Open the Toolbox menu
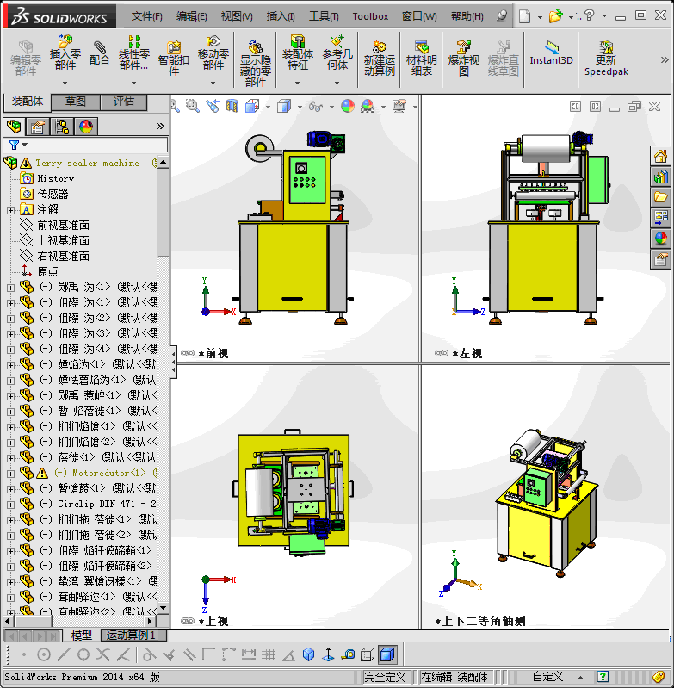The height and width of the screenshot is (688, 674). click(x=370, y=16)
